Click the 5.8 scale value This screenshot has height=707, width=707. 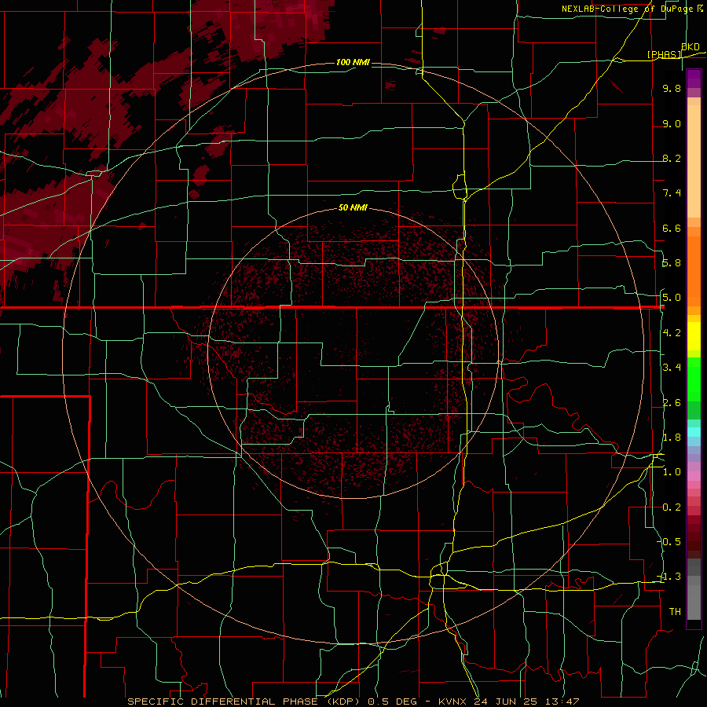pyautogui.click(x=672, y=263)
